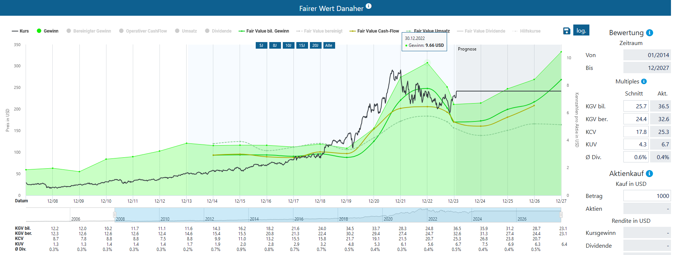Toggle the Kurs series in the legend

(20, 31)
